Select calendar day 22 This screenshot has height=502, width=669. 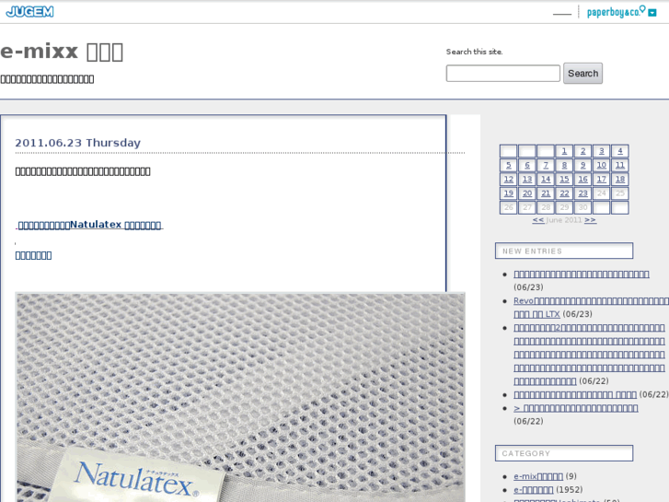pyautogui.click(x=564, y=193)
